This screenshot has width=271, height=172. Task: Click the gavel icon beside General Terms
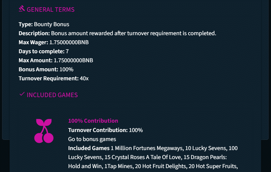tap(22, 9)
